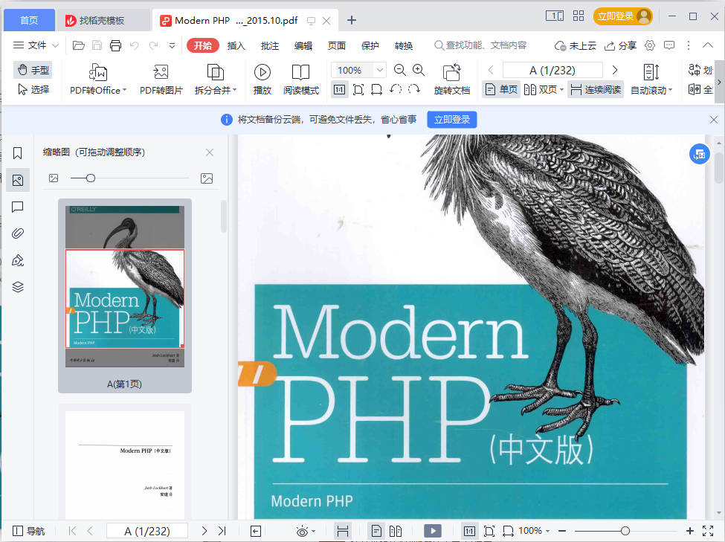725x542 pixels.
Task: Open the bookmark panel in sidebar
Action: pos(18,153)
